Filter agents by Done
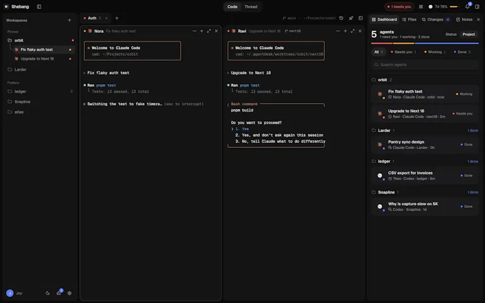Viewport: 485px width, 303px height. 462,52
